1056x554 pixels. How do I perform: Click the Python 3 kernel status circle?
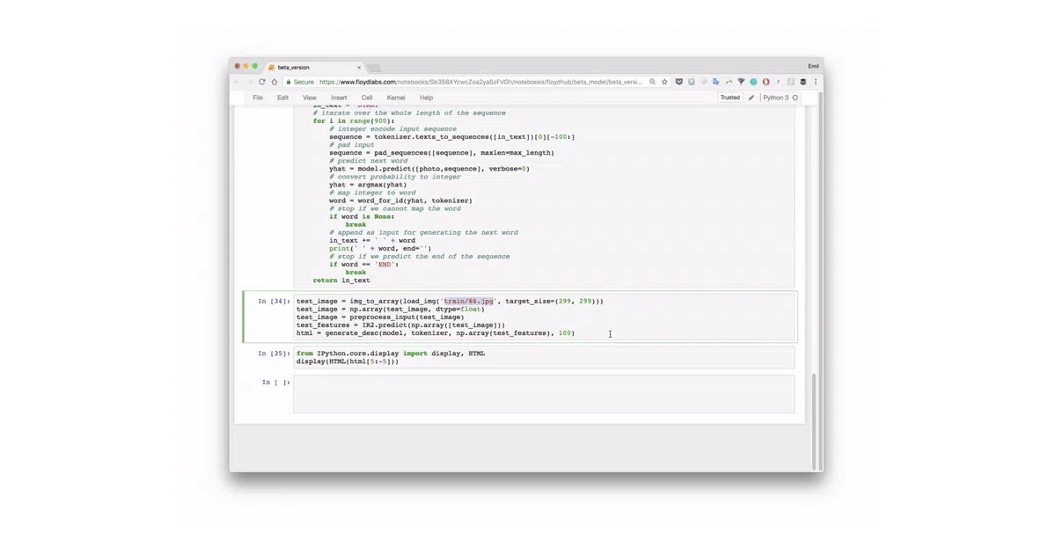tap(795, 98)
